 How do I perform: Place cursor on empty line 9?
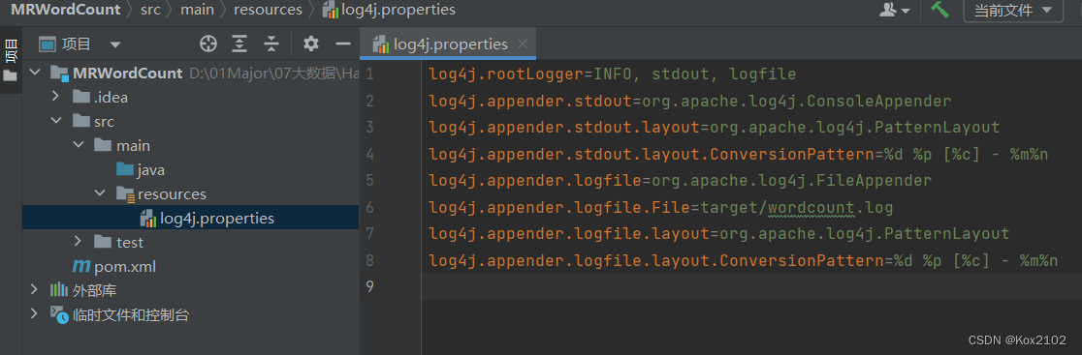pyautogui.click(x=751, y=286)
